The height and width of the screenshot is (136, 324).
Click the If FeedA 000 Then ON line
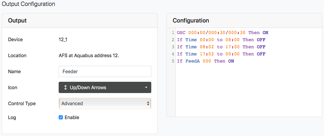[205, 61]
